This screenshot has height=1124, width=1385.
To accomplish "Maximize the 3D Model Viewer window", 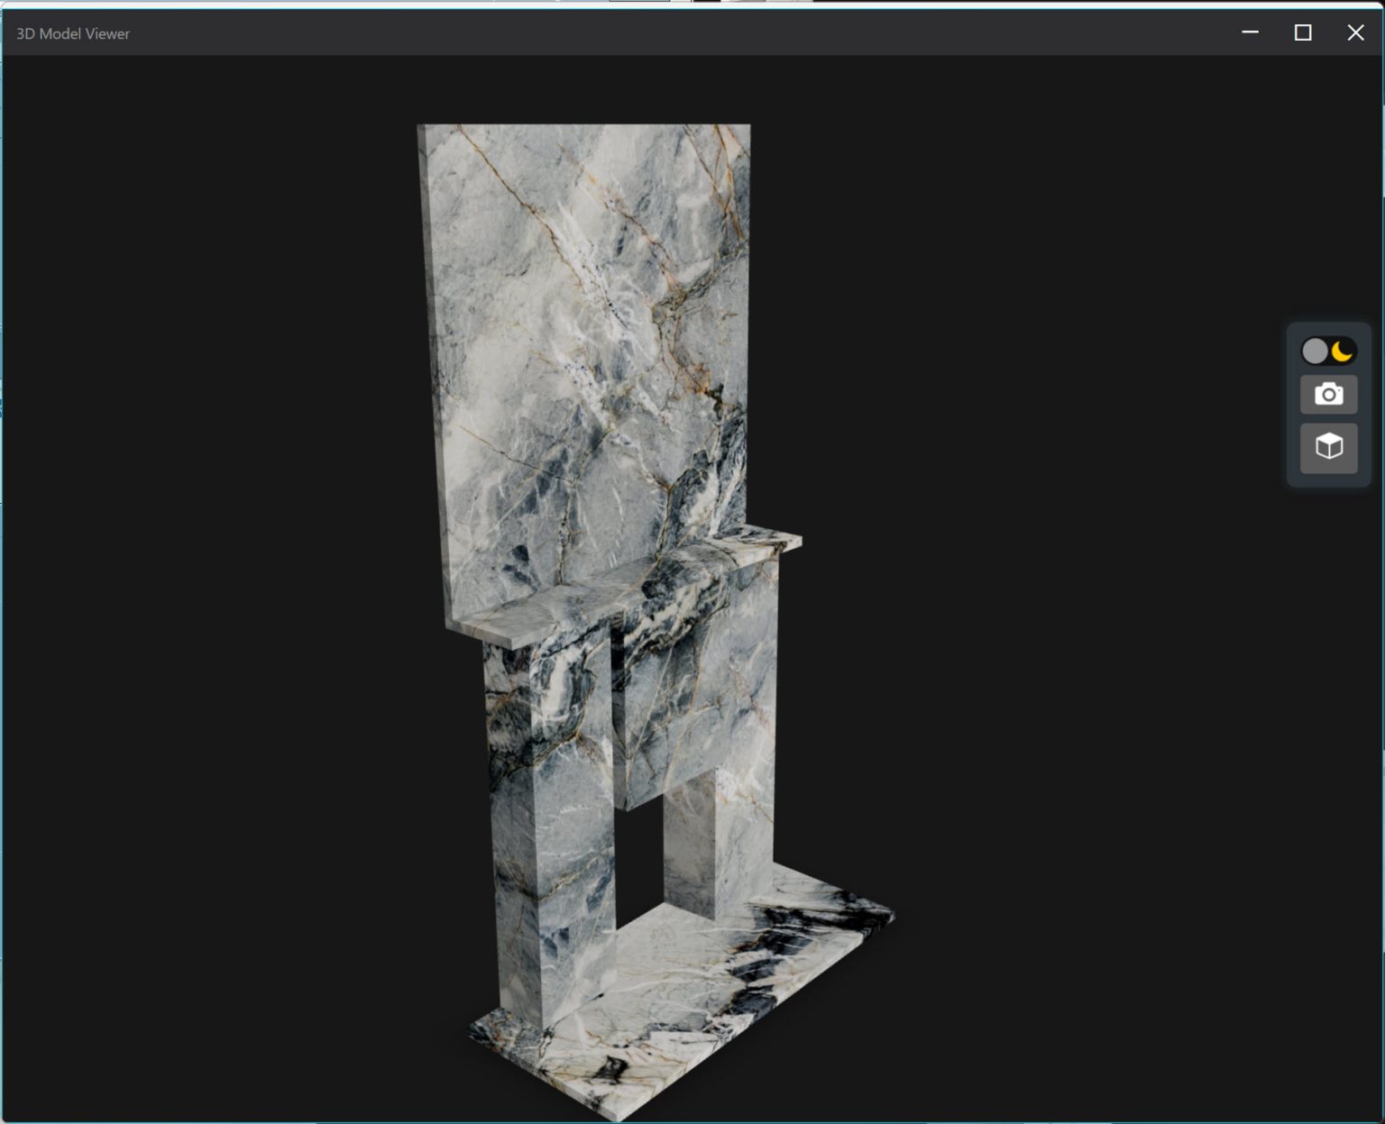I will [1302, 32].
